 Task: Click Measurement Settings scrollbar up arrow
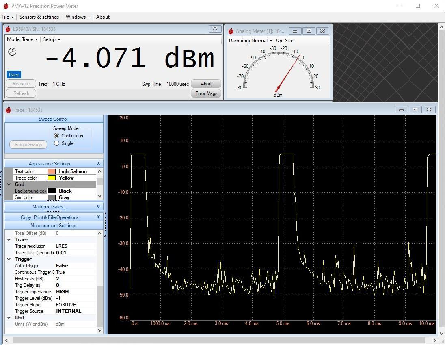click(99, 233)
